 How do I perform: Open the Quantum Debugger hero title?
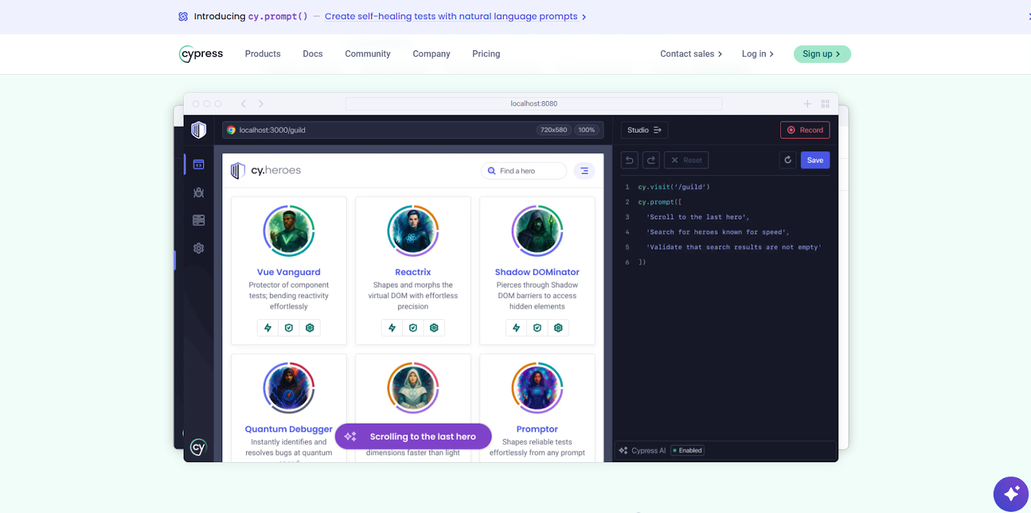point(289,429)
